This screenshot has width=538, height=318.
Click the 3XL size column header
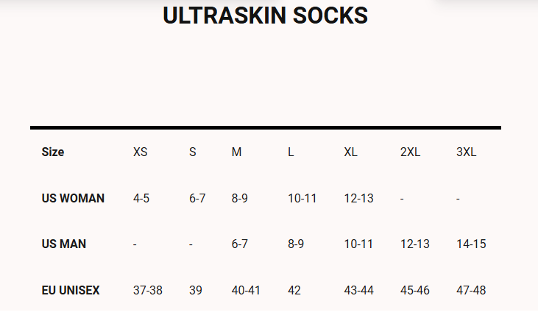466,152
